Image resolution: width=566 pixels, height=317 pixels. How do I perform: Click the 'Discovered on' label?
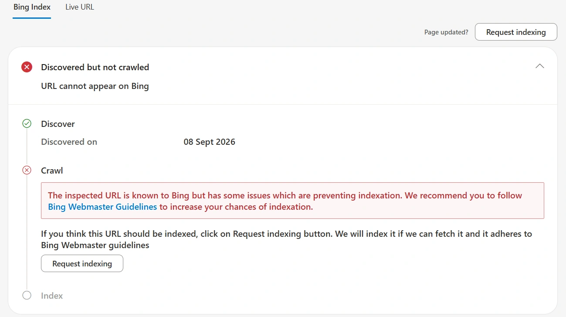69,142
